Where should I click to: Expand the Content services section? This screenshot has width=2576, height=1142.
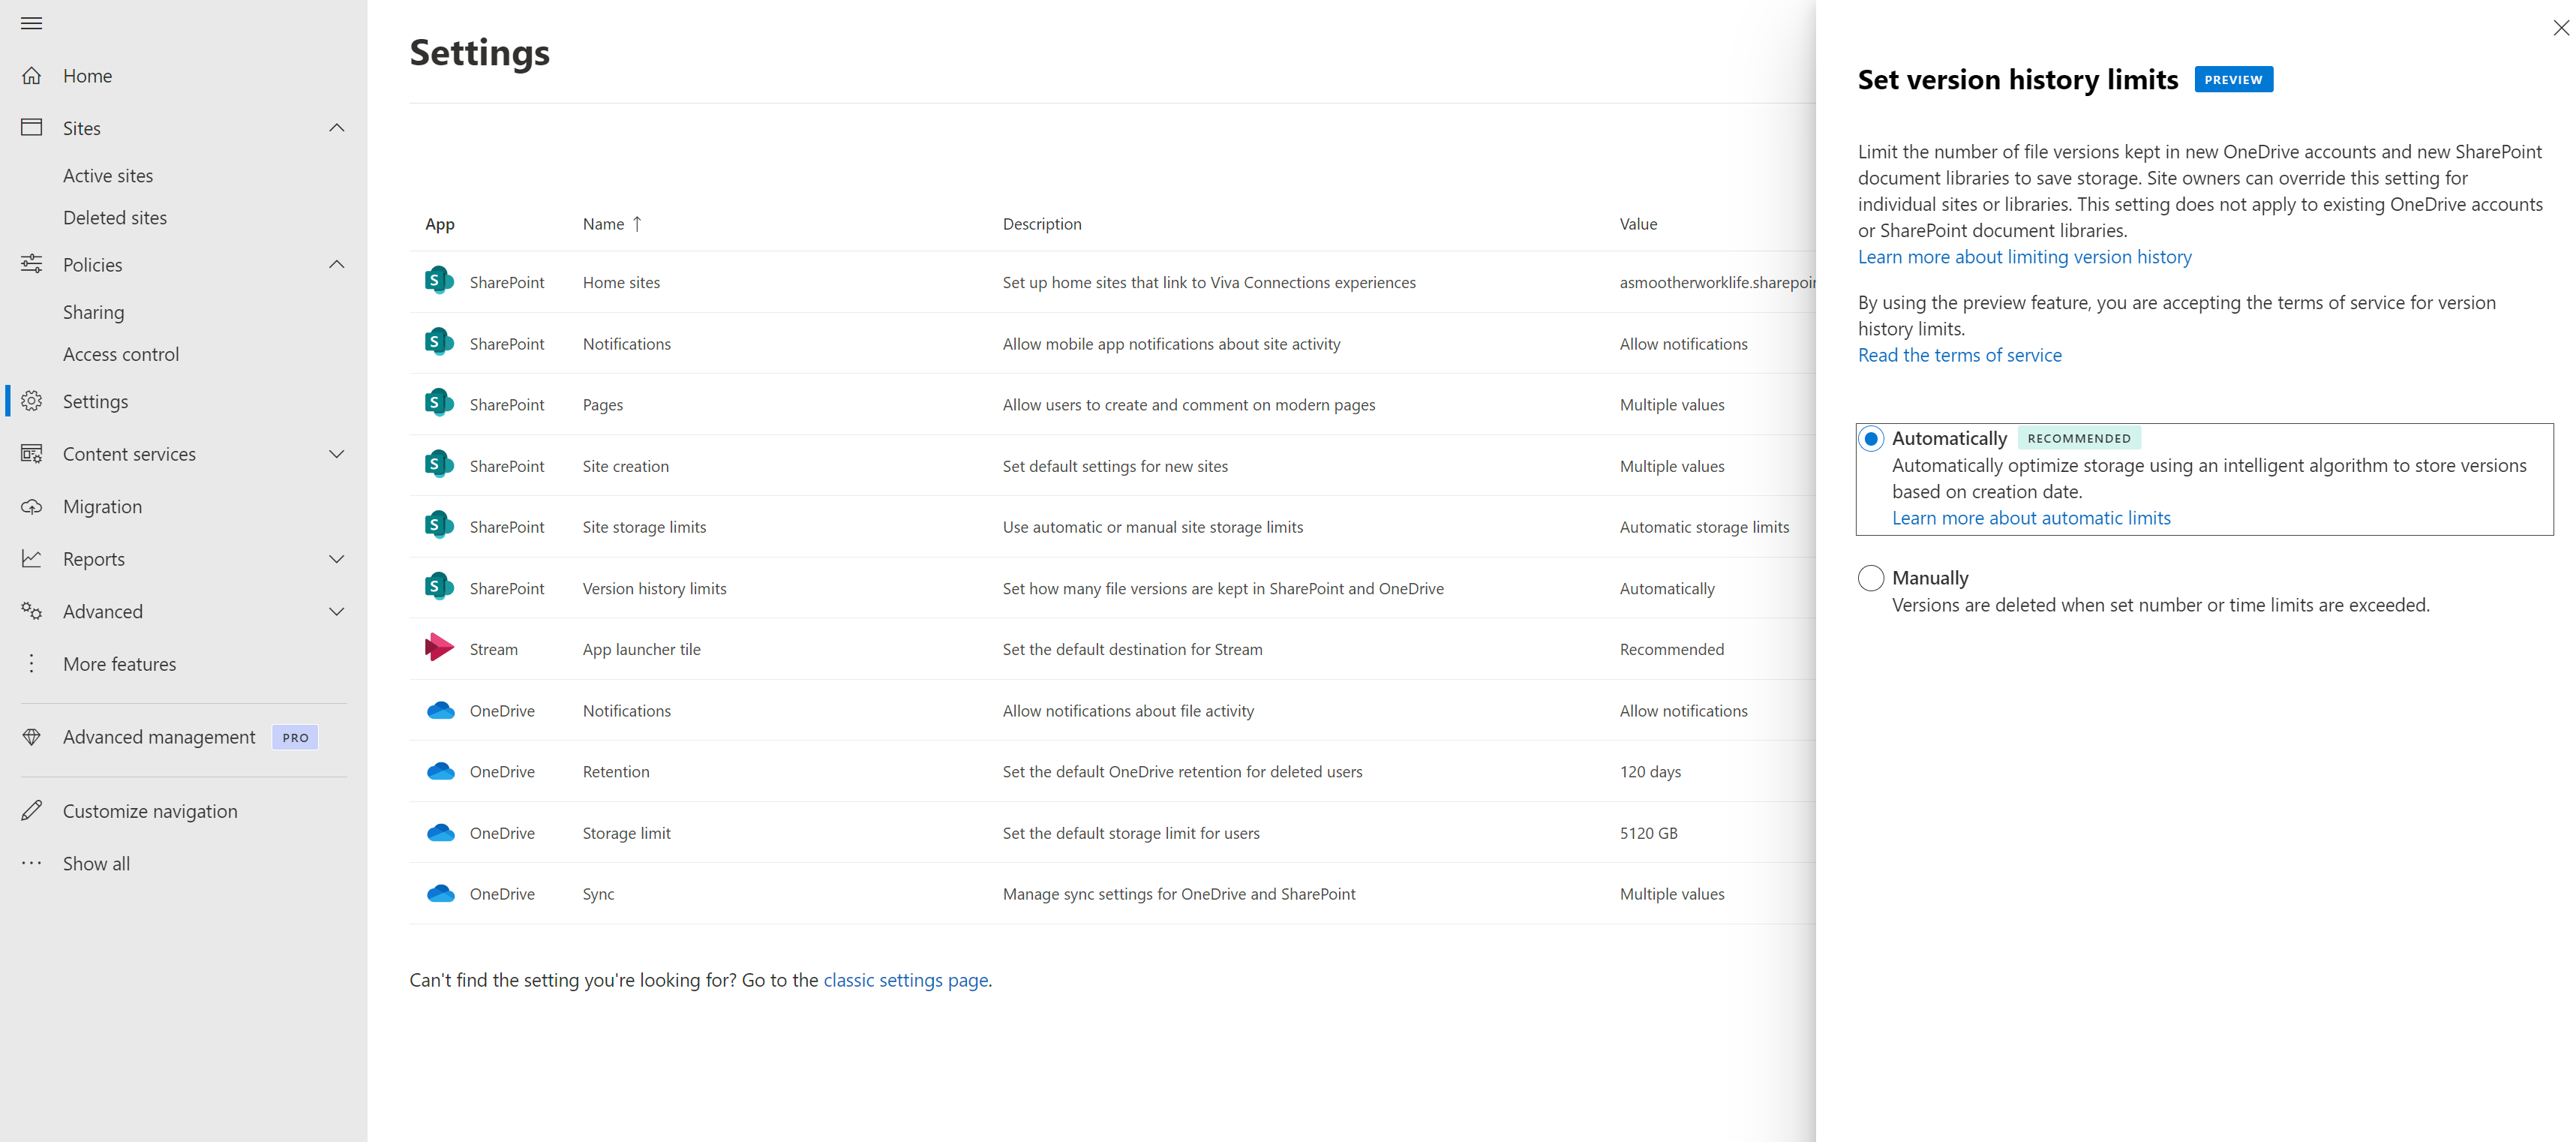[337, 454]
